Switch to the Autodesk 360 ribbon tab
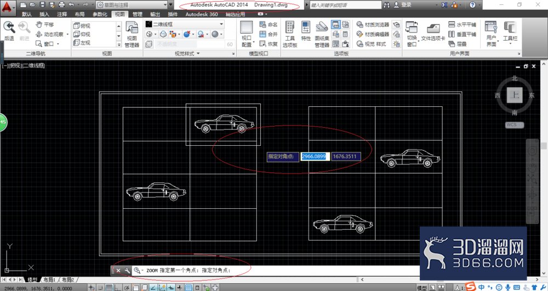Viewport: 548px width, 291px height. (202, 14)
